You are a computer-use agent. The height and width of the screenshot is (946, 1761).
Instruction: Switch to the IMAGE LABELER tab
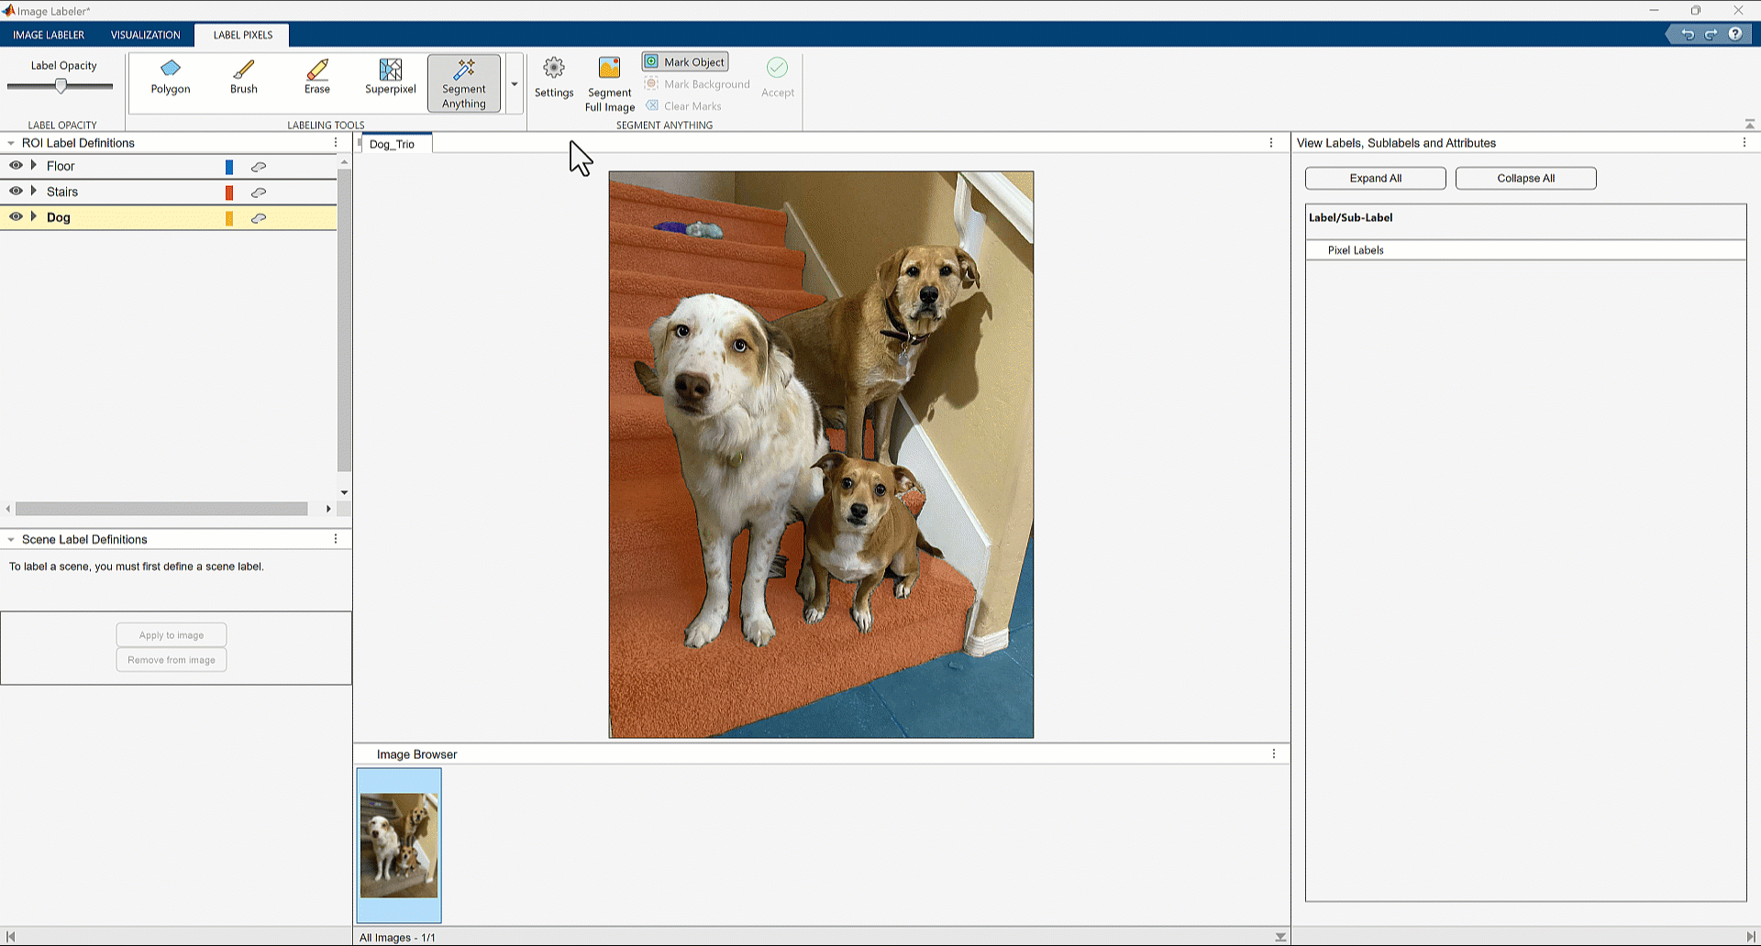pos(49,35)
